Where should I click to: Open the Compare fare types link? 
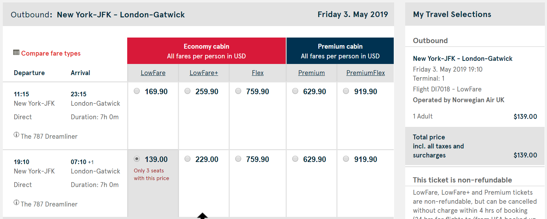(x=51, y=53)
